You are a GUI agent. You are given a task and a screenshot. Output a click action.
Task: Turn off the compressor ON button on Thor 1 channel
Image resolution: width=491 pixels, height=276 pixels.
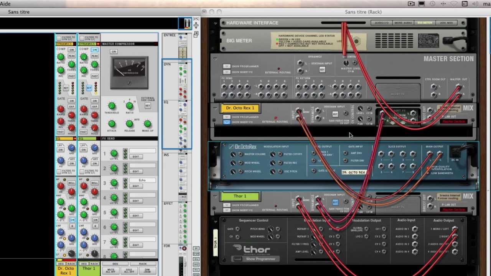coord(95,50)
